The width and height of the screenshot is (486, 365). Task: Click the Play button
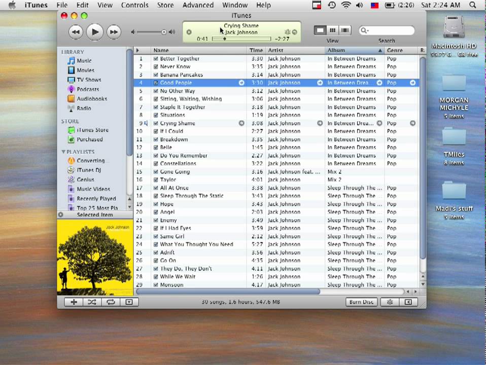tap(94, 32)
